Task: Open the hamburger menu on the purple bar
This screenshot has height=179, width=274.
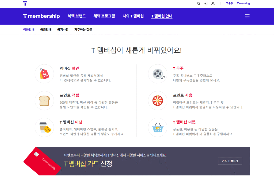Action: tap(247, 16)
